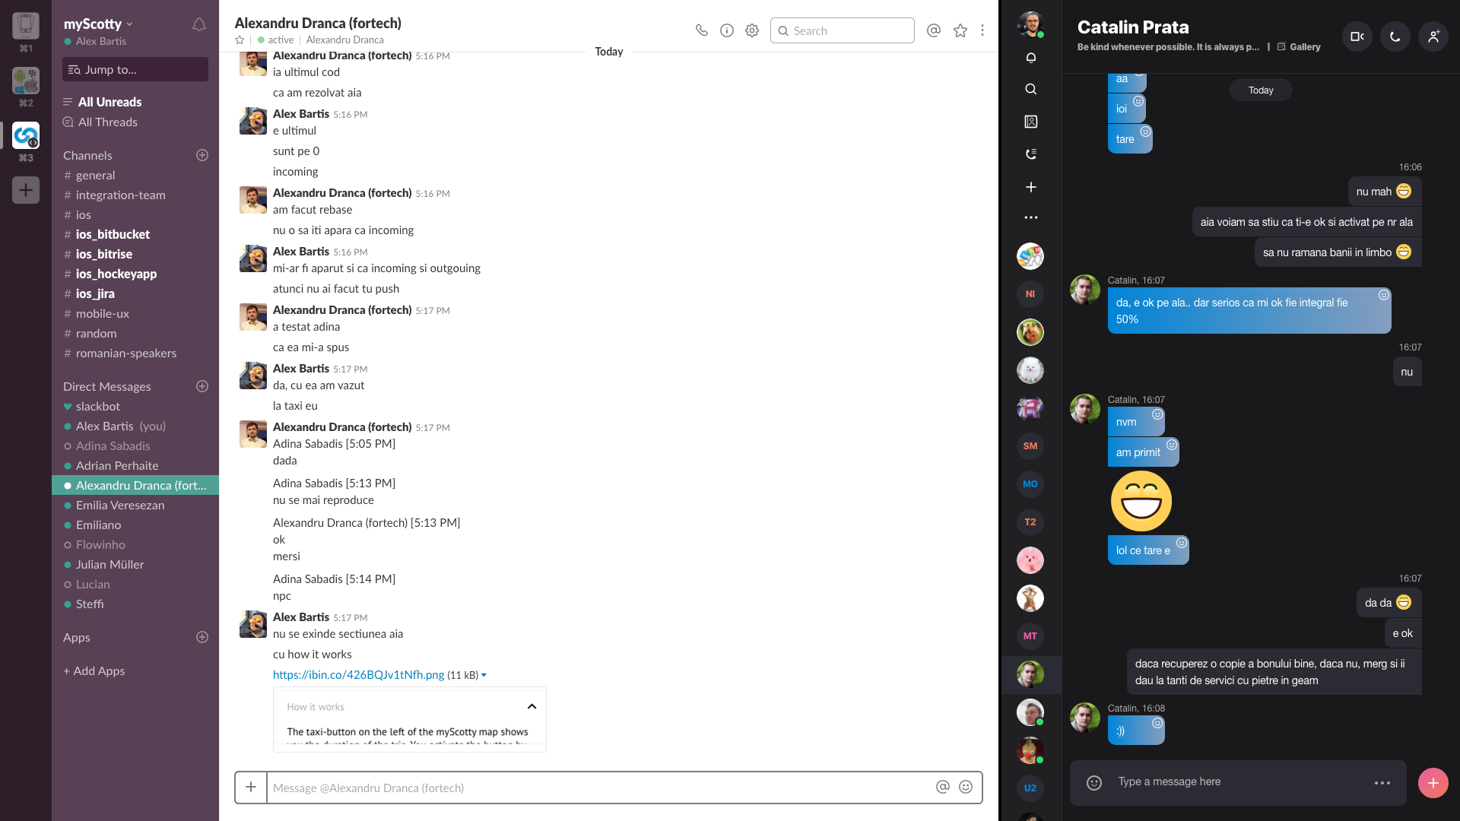1460x821 pixels.
Task: Click Add Apps link
Action: click(x=94, y=670)
